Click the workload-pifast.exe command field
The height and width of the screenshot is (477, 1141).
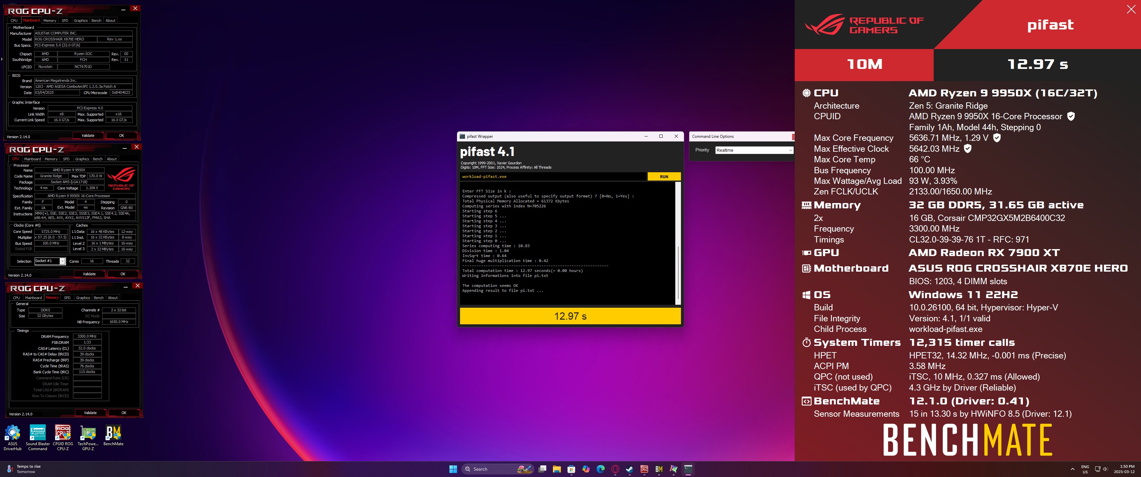pos(553,177)
